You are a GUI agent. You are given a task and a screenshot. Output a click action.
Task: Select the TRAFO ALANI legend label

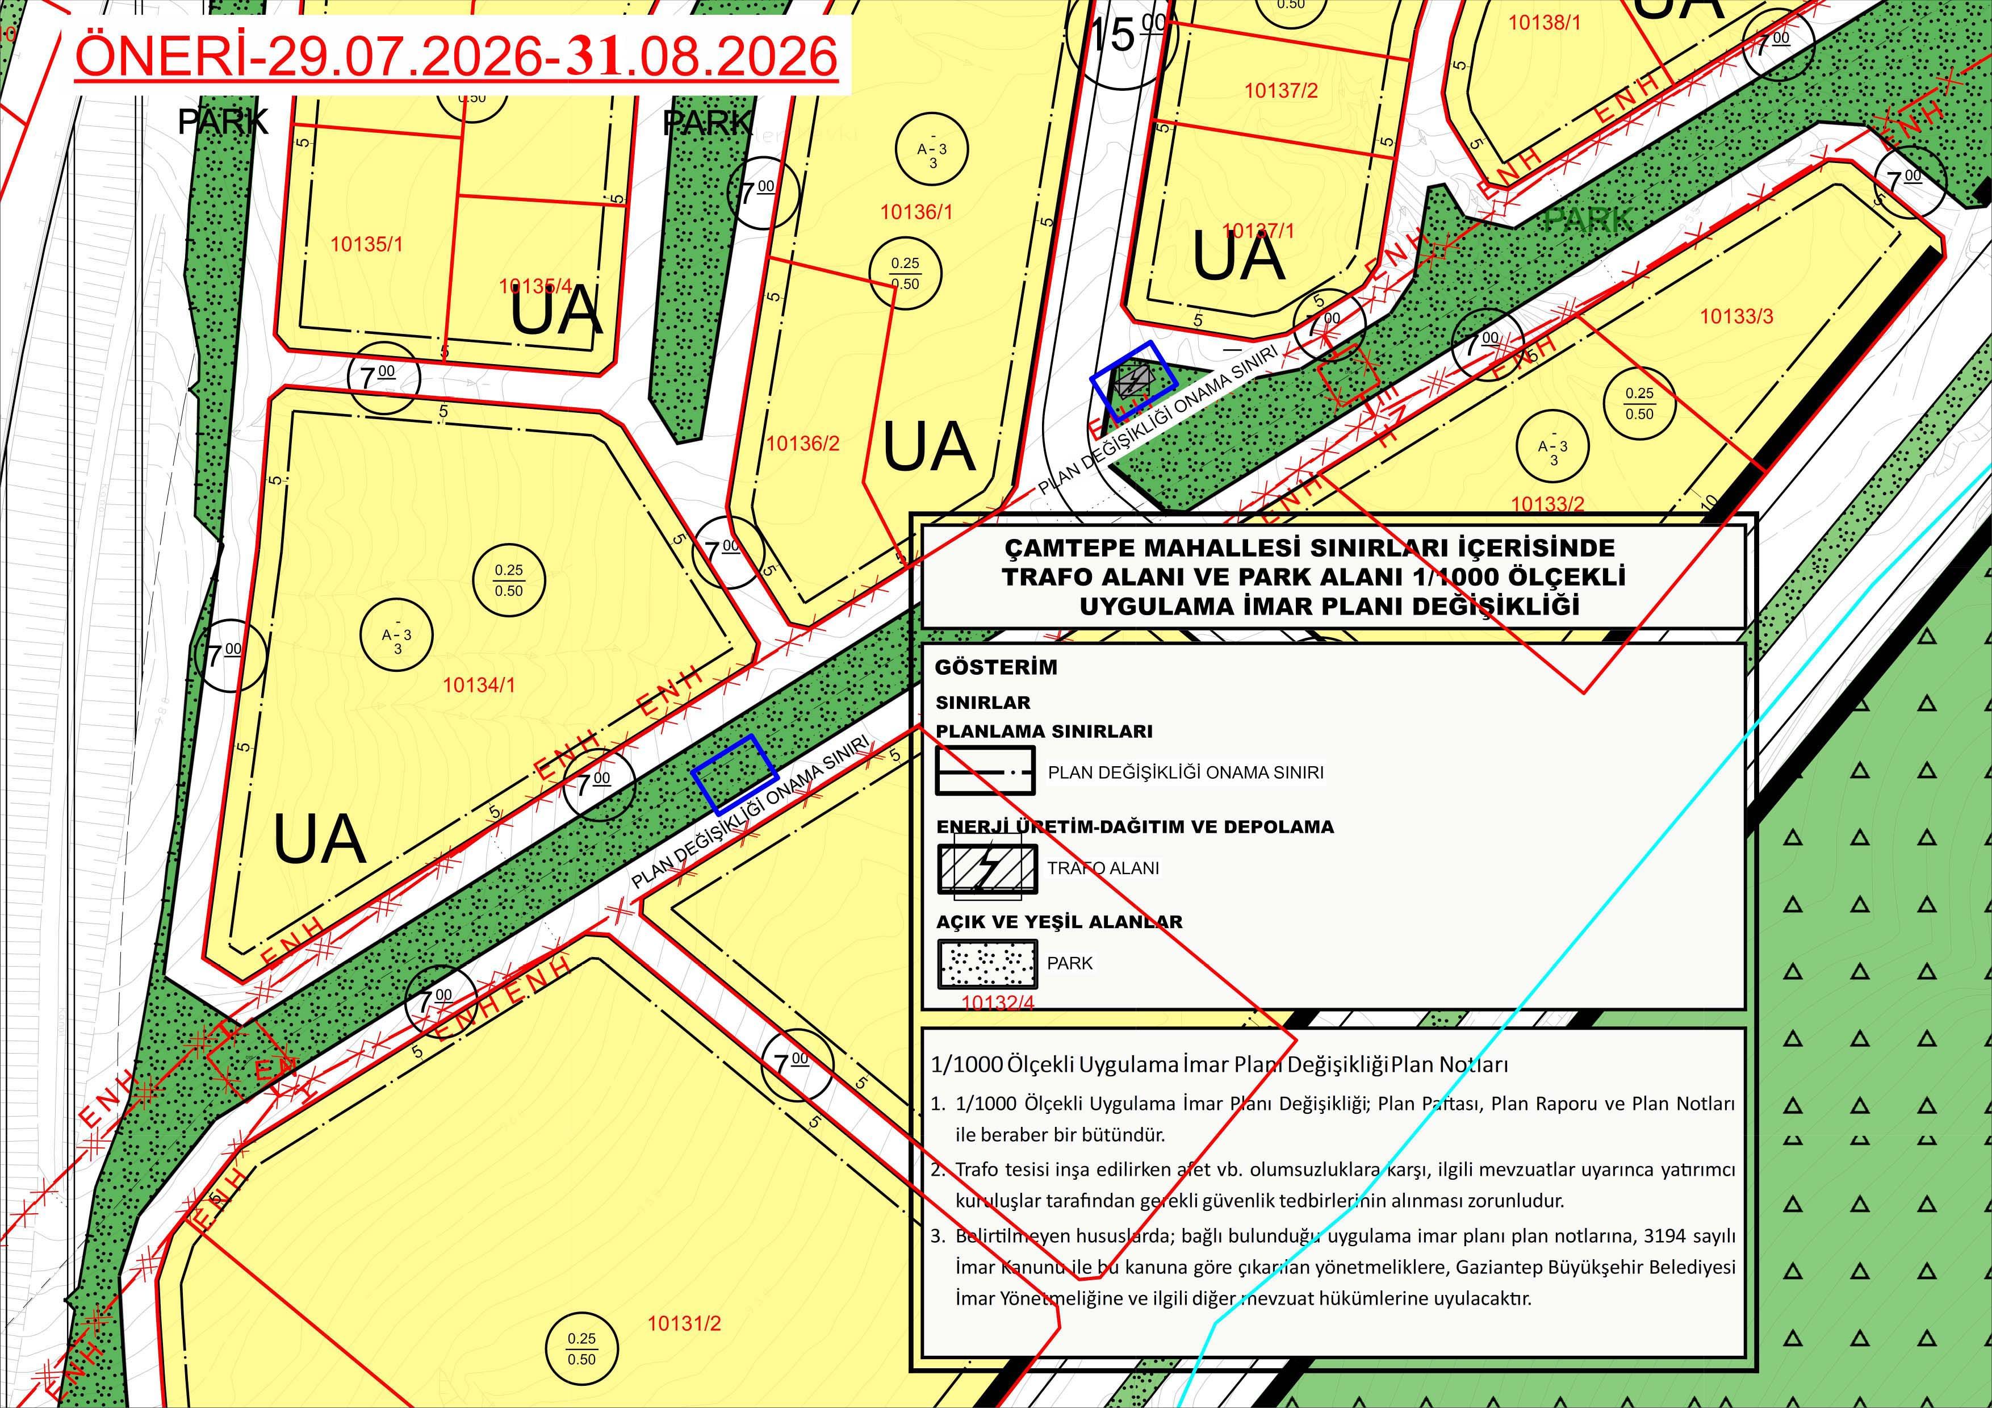tap(1103, 868)
